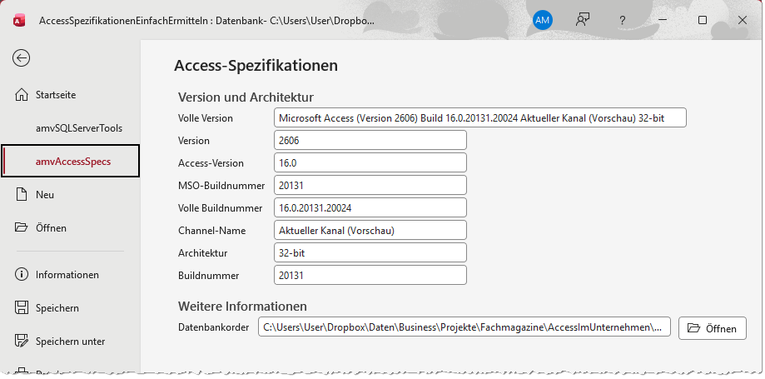This screenshot has width=765, height=379.
Task: Open the Neu backstage tab
Action: 70,194
